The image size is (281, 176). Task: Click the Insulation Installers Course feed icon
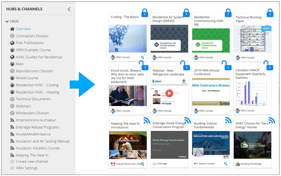pyautogui.click(x=12, y=148)
